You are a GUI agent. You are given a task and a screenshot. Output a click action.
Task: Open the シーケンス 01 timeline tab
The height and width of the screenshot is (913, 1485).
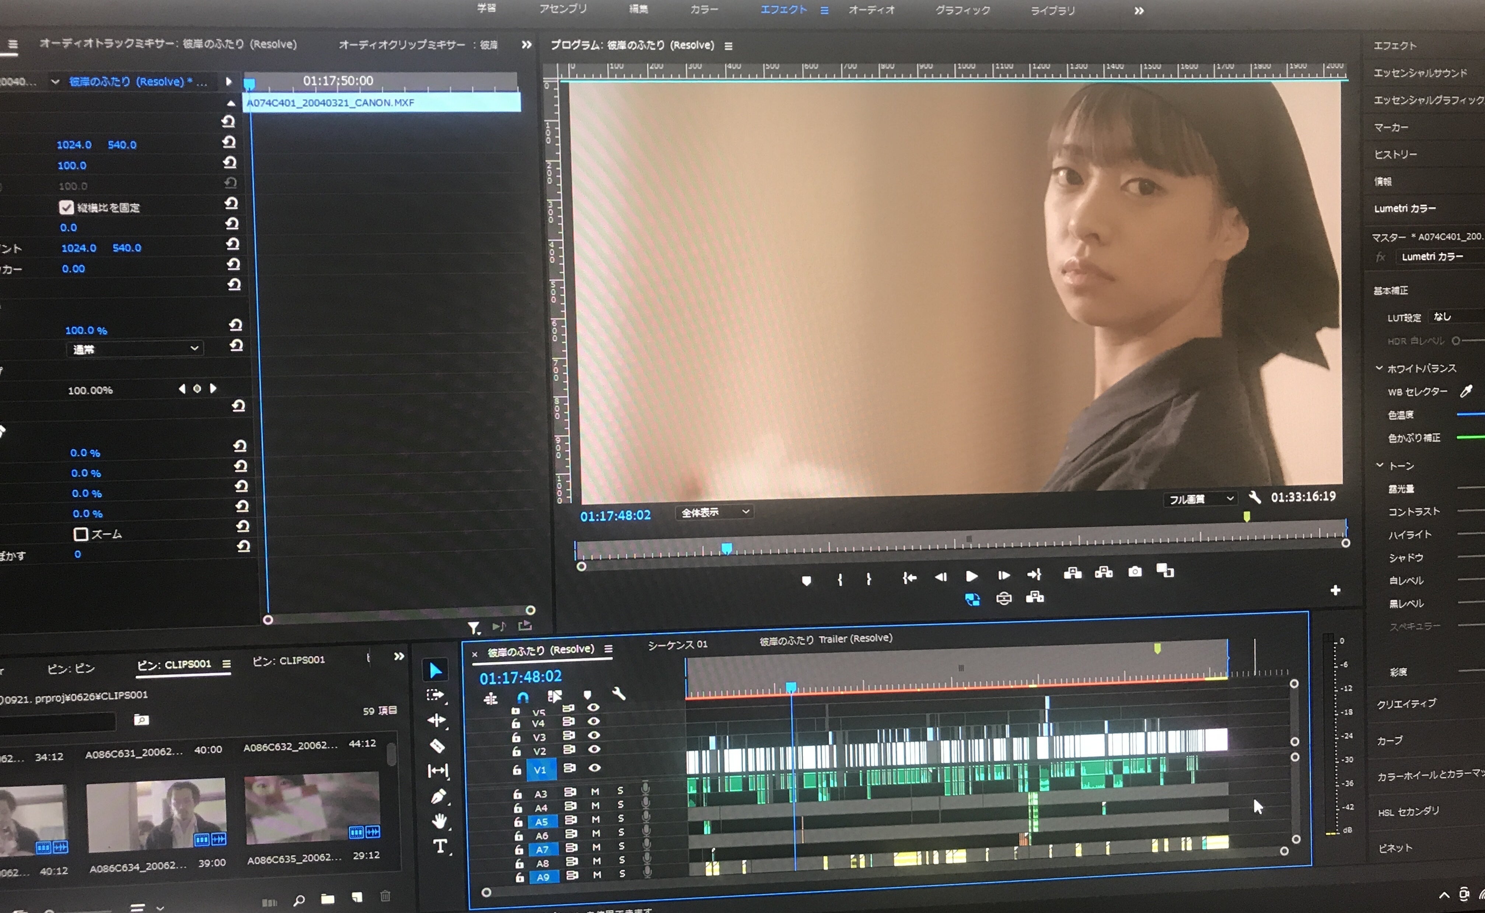(677, 645)
